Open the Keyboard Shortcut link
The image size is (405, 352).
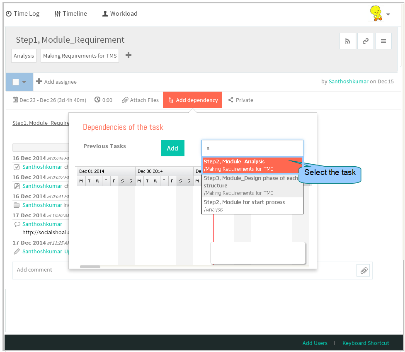pos(366,343)
